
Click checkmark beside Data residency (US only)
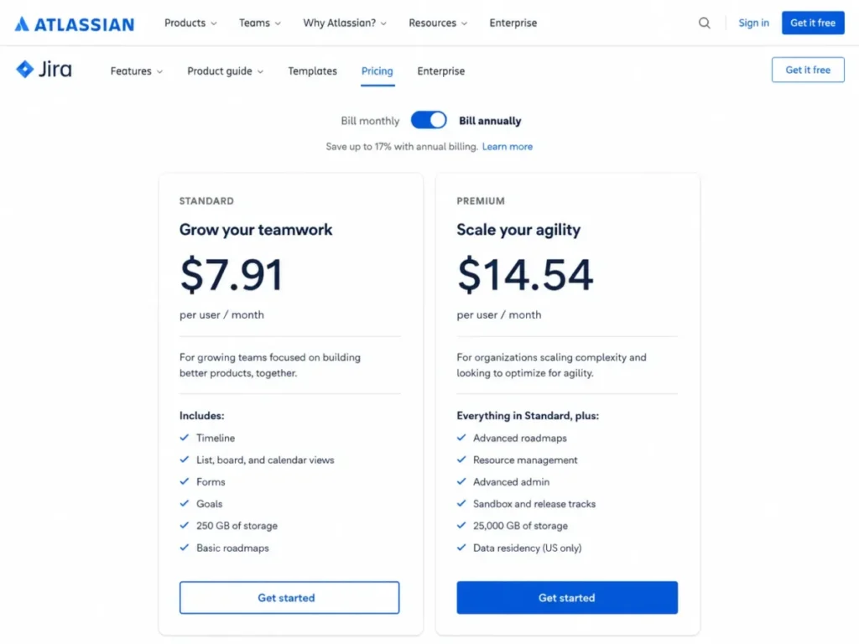coord(461,547)
